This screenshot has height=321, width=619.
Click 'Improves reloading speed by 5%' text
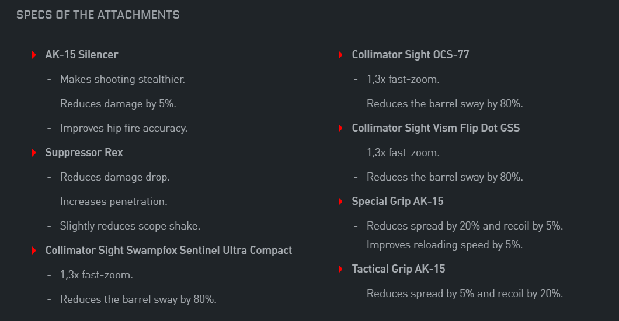[444, 245]
